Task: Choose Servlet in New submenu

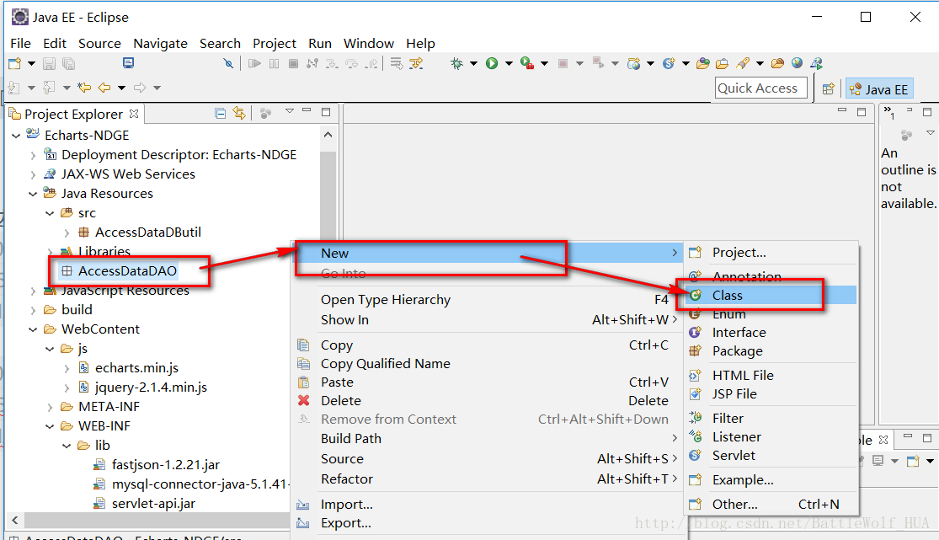Action: tap(770, 456)
